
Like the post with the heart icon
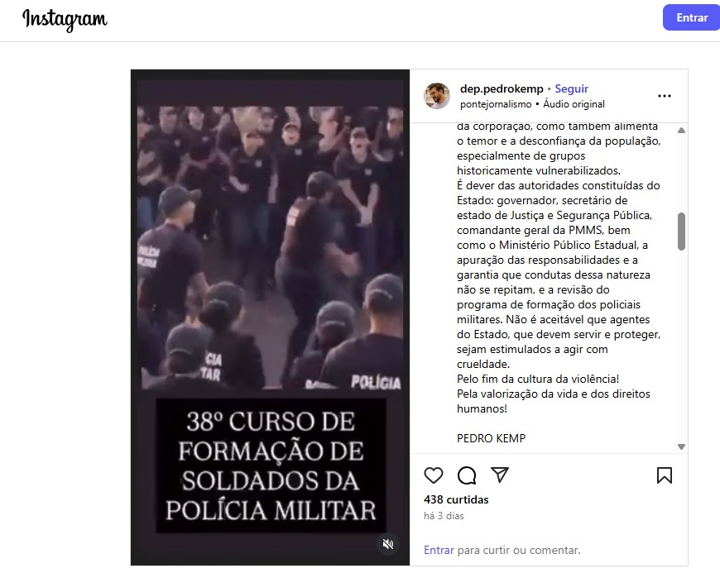433,475
